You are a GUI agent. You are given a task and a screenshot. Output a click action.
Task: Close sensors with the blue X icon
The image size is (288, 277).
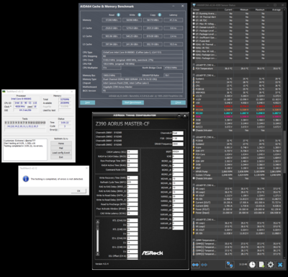pos(280,265)
